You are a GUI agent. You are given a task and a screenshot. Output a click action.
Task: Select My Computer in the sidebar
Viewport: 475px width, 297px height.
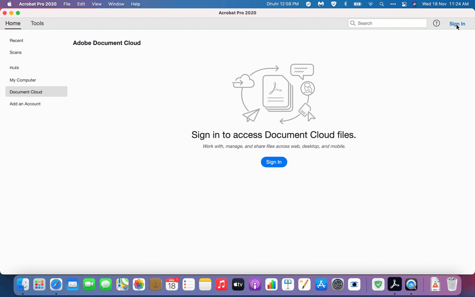(x=23, y=80)
